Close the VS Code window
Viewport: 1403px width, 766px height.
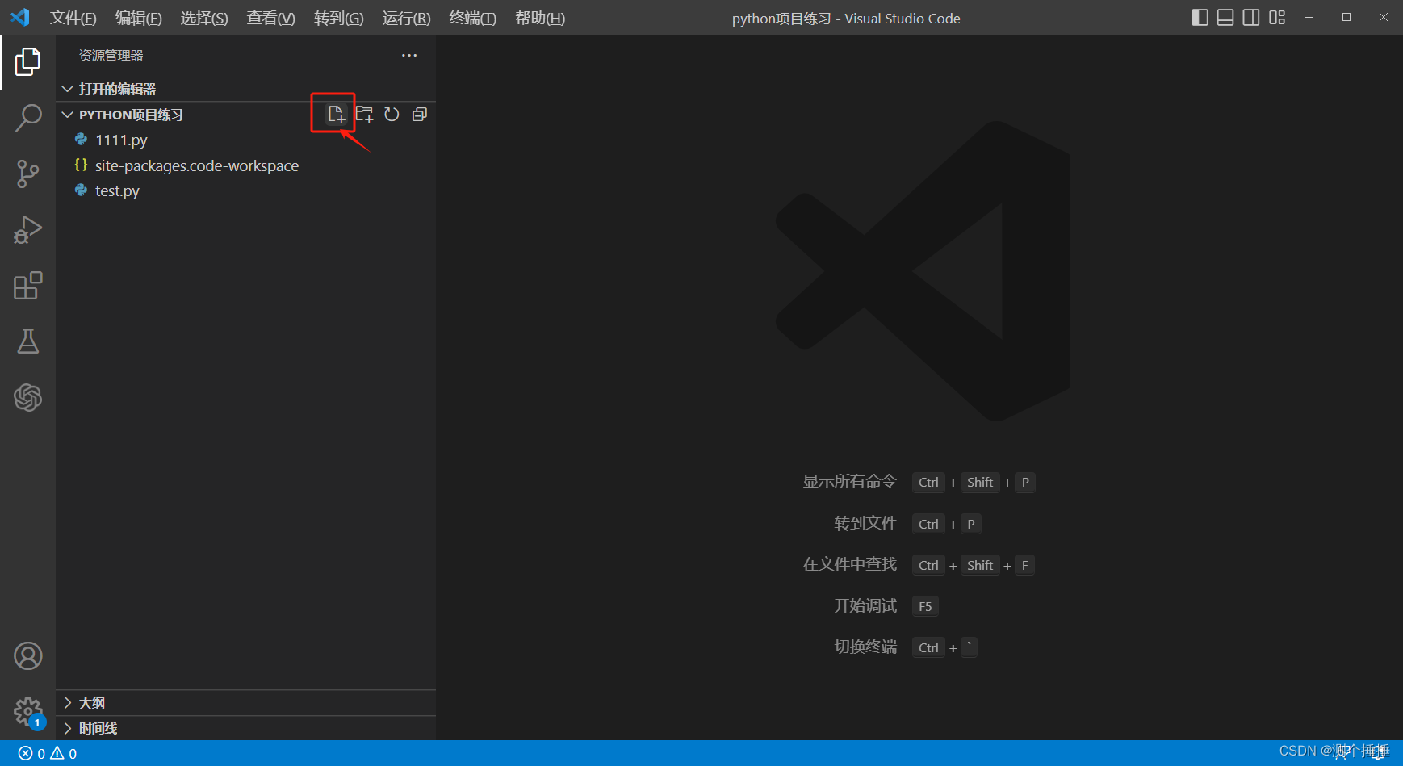click(1384, 17)
